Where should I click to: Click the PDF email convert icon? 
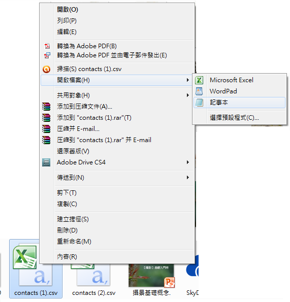point(47,55)
